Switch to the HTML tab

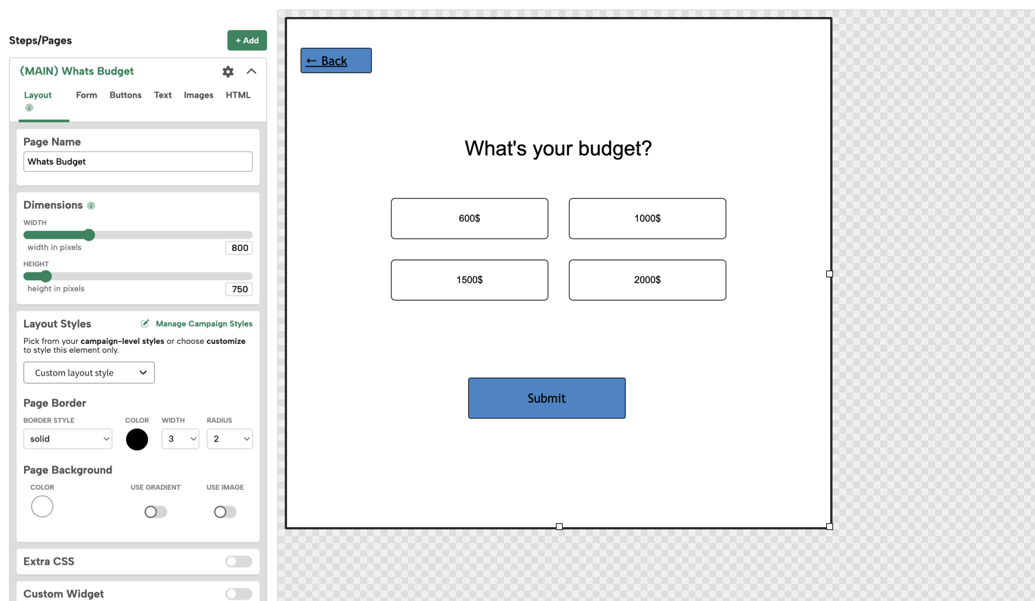(238, 95)
